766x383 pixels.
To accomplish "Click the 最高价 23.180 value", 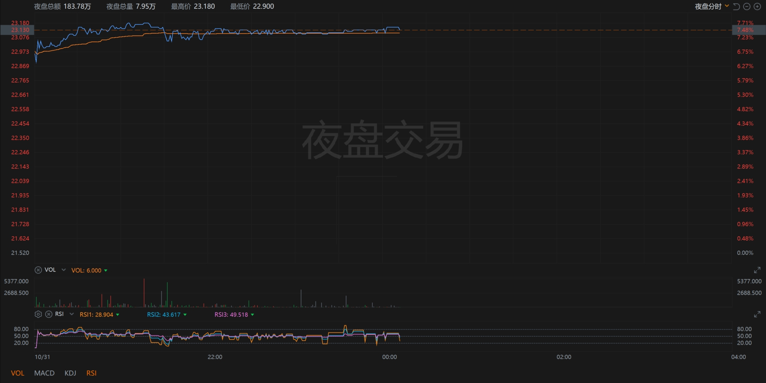I will pyautogui.click(x=193, y=6).
